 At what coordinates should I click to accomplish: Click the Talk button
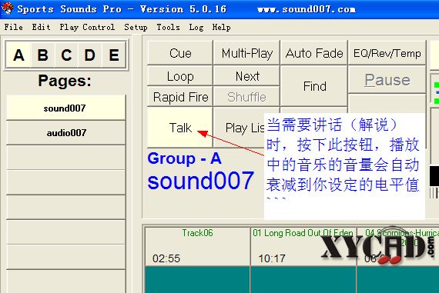(180, 128)
